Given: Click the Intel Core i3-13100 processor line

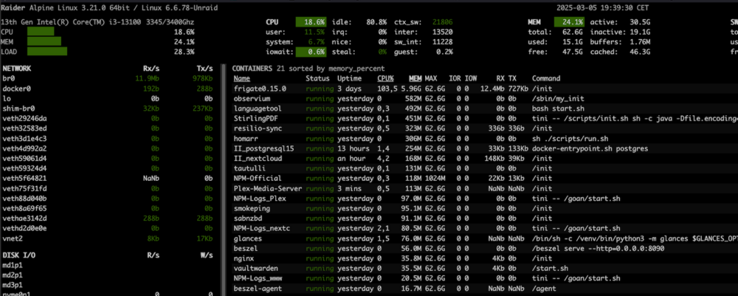Looking at the screenshot, I should (x=97, y=22).
